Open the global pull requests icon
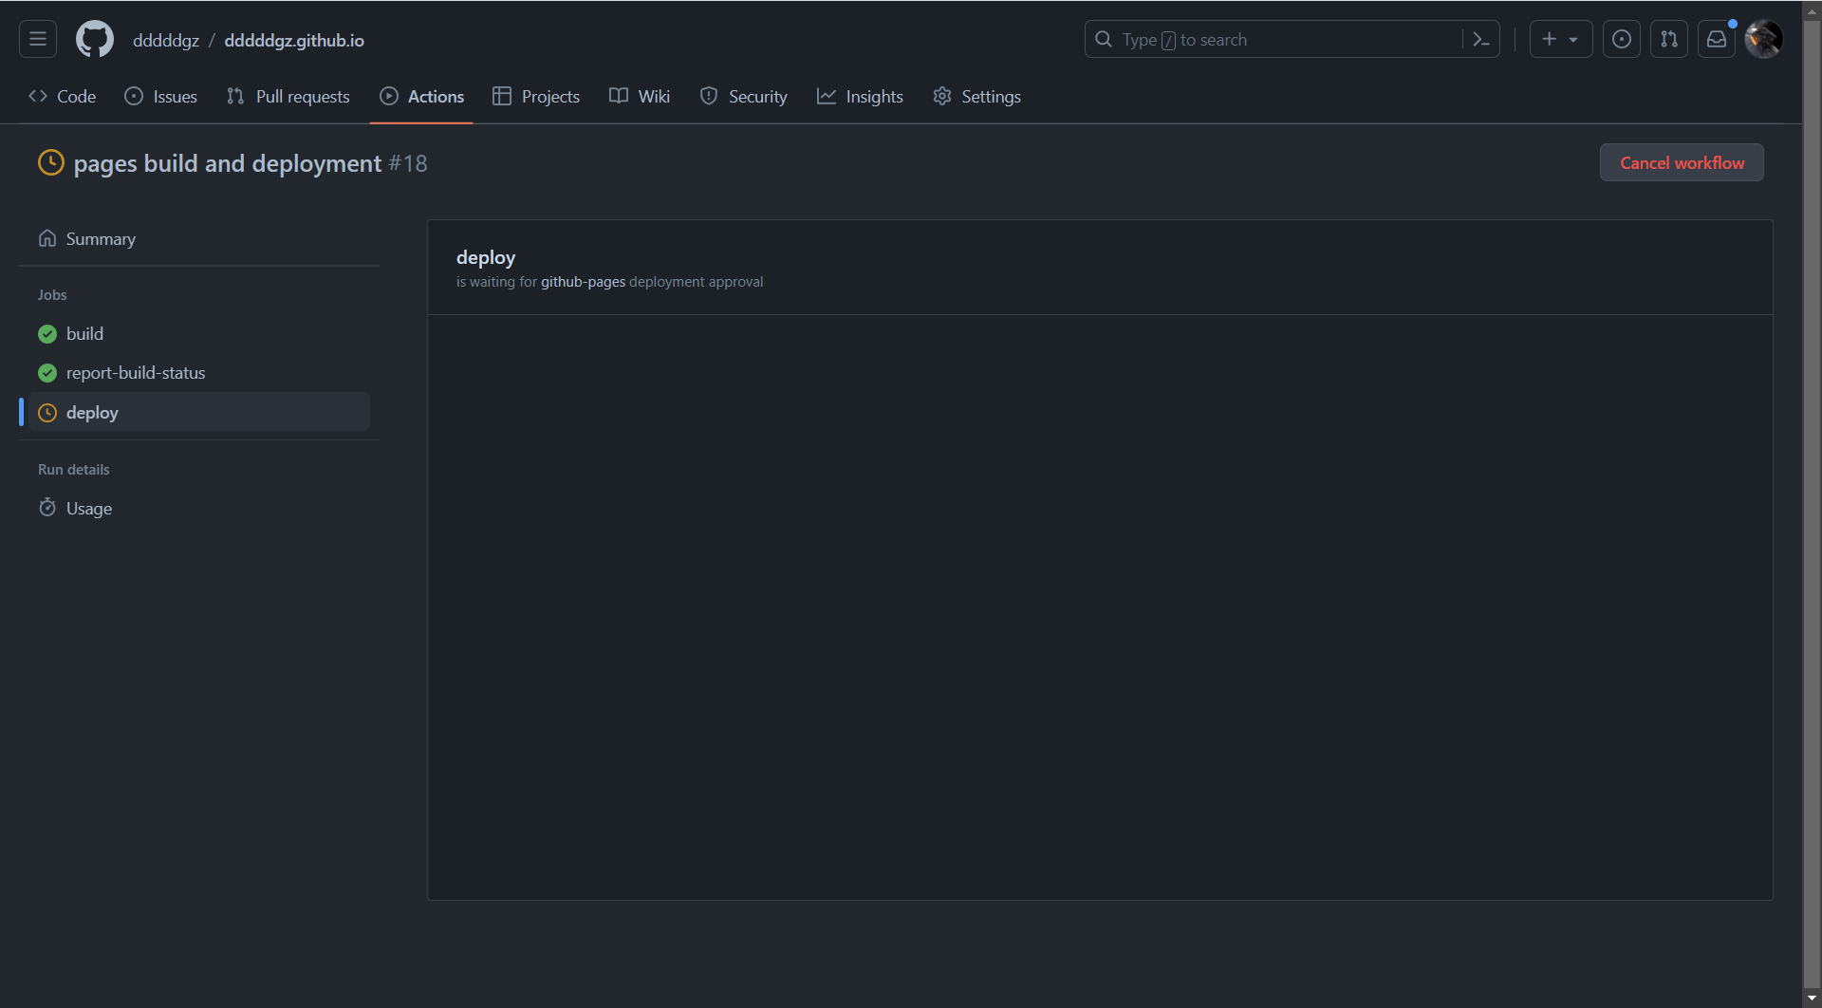This screenshot has height=1008, width=1822. (x=1668, y=39)
